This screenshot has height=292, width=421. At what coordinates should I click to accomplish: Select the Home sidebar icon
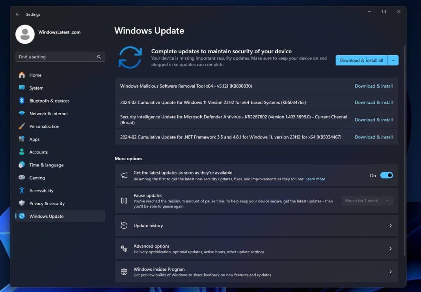(22, 75)
